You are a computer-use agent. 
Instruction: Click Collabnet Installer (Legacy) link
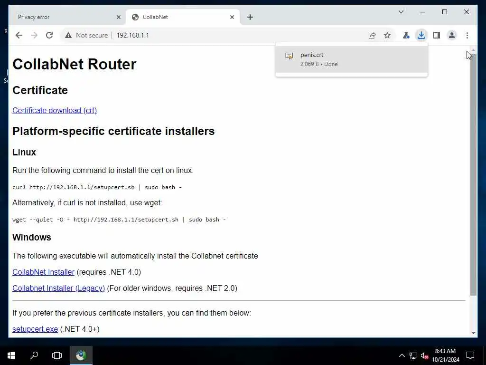point(58,288)
